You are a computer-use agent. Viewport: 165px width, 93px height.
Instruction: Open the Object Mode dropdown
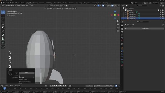click(x=10, y=6)
